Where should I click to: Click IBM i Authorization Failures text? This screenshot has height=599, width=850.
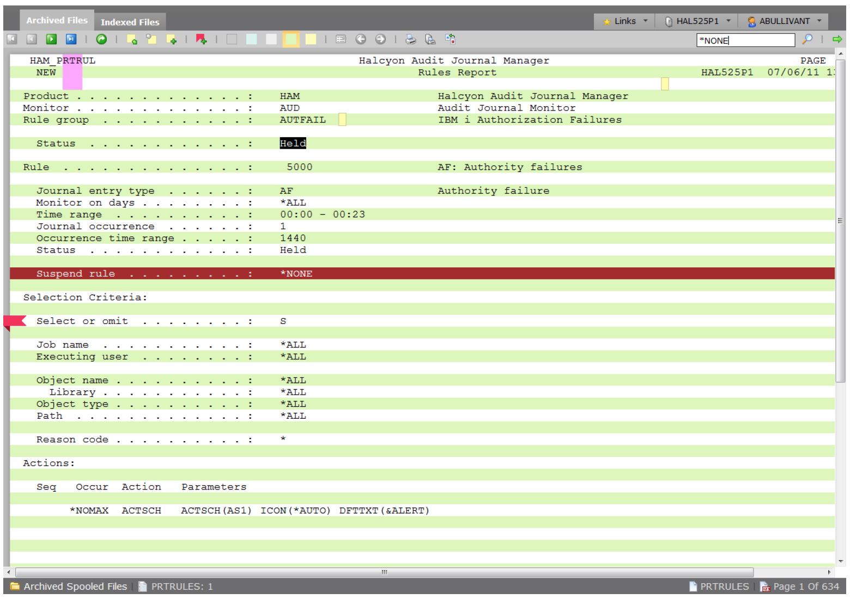point(530,120)
